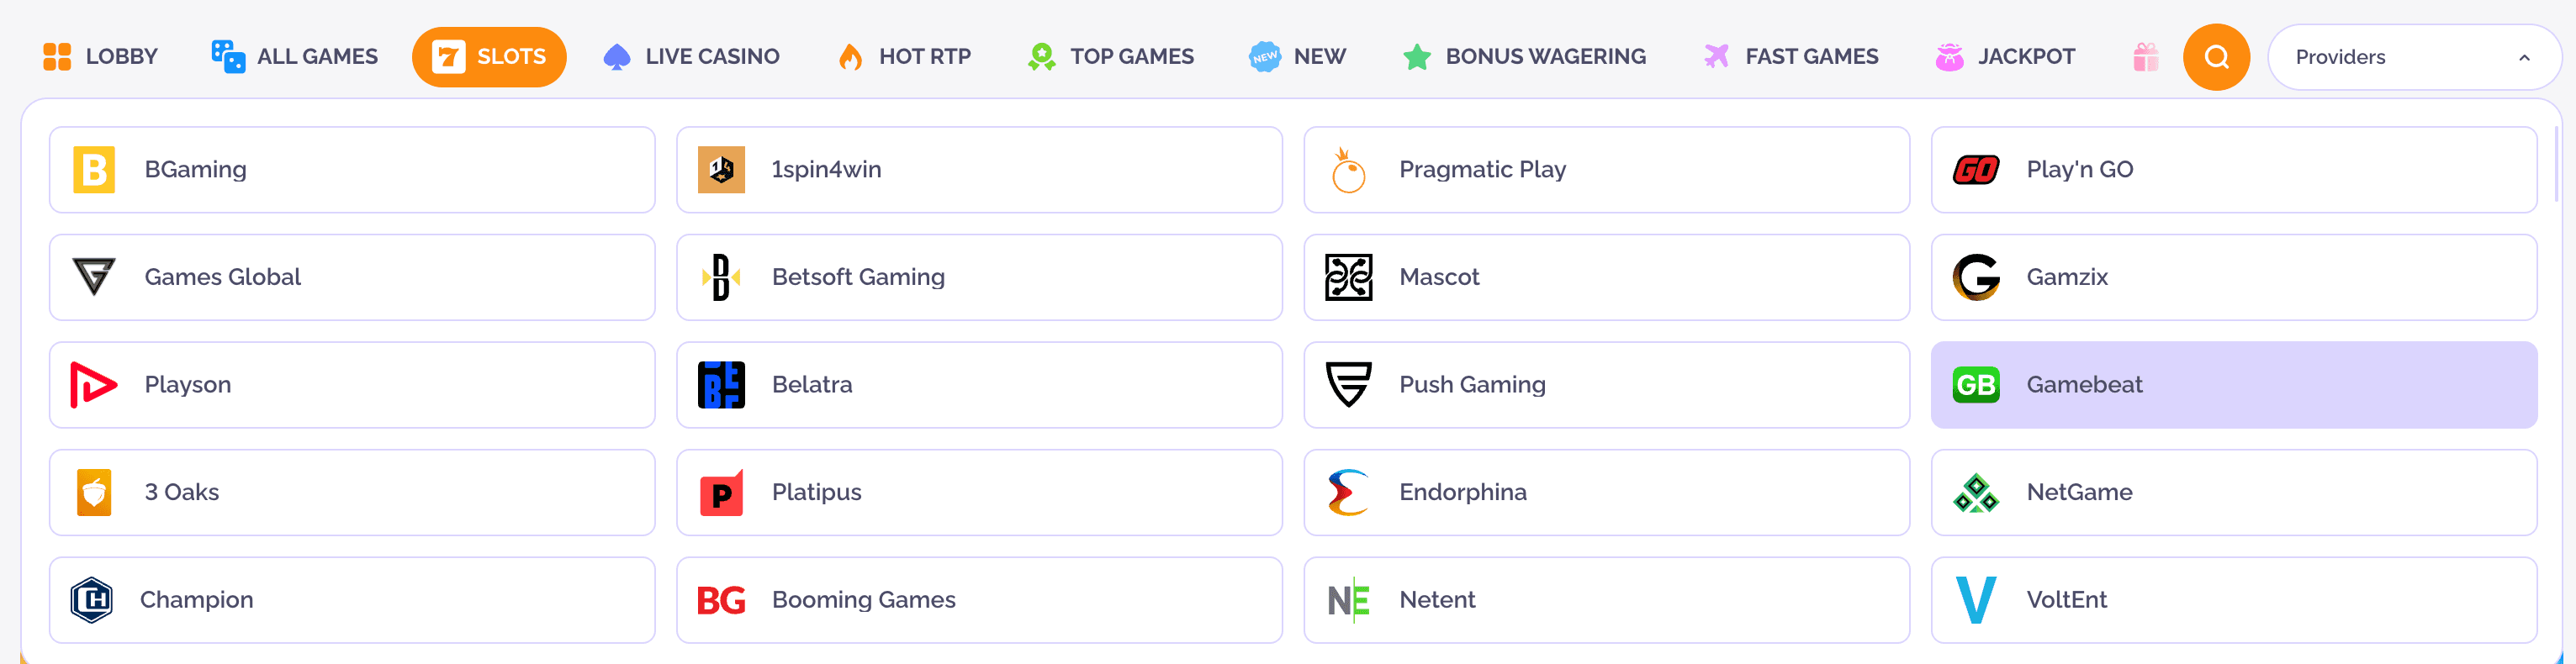Click the active orange SLOTS pill
Screen dimensions: 2576x664
pyautogui.click(x=489, y=57)
